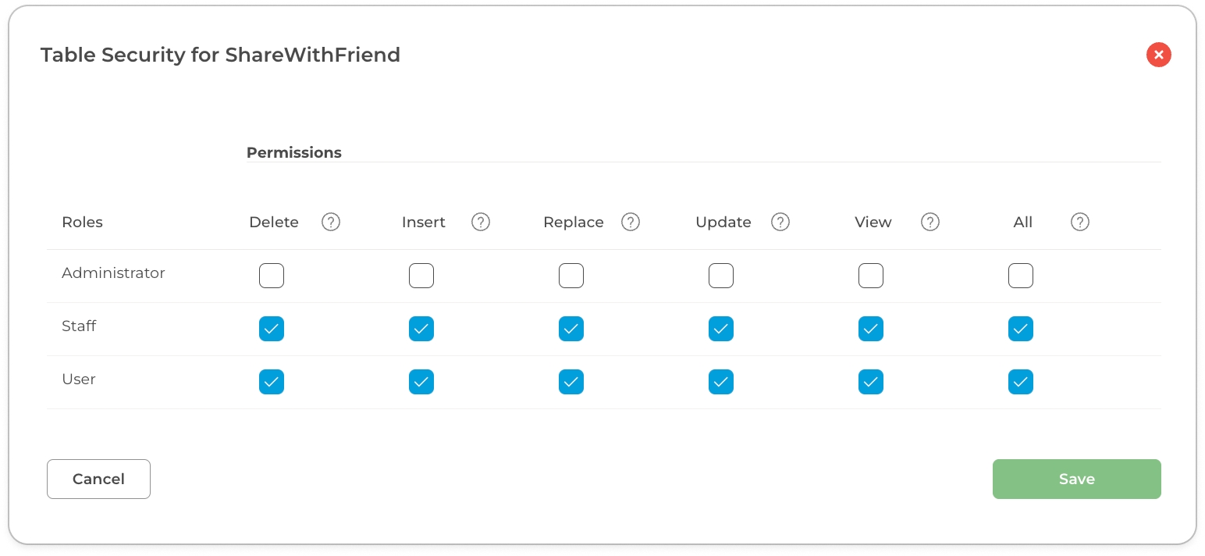1205x556 pixels.
Task: Disable Update permission for Staff
Action: click(x=721, y=329)
